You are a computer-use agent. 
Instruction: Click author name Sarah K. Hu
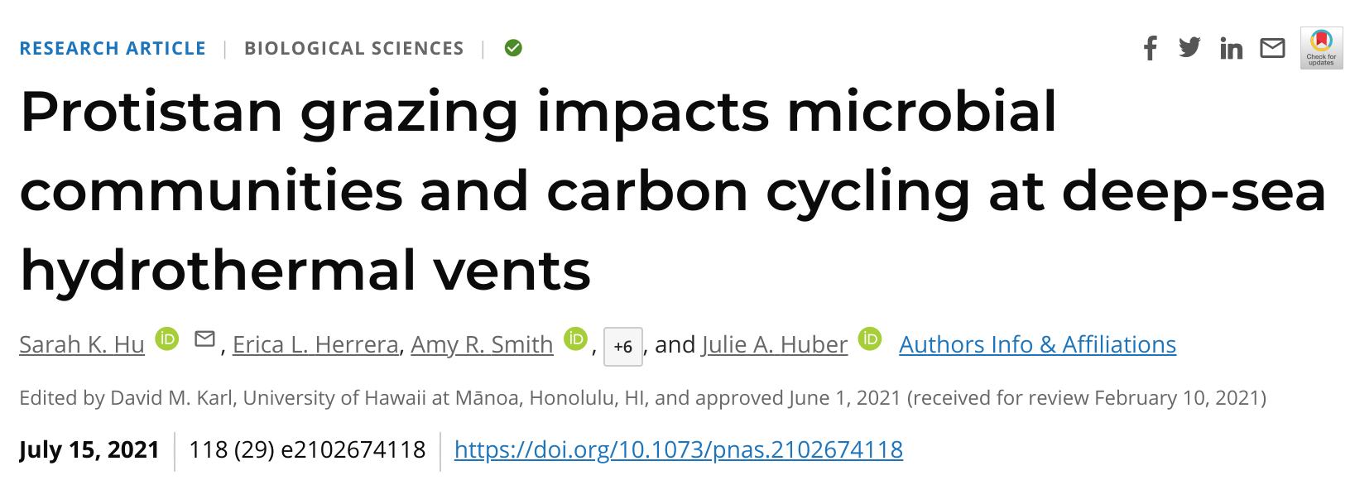[x=82, y=344]
